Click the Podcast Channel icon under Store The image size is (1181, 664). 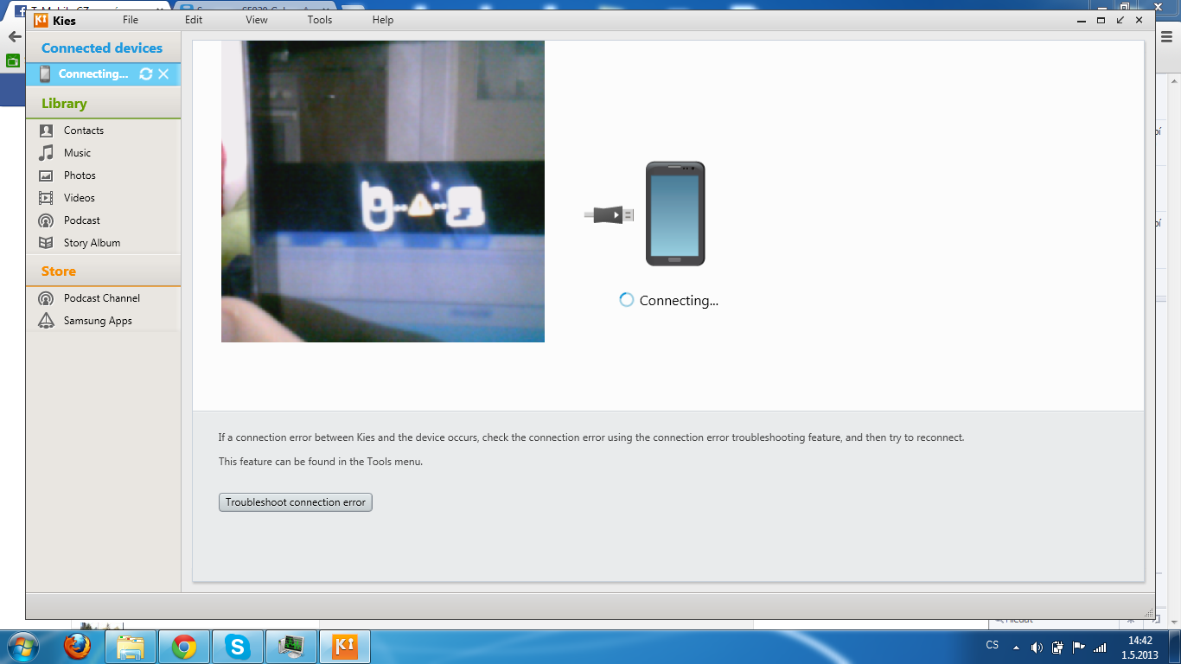(x=46, y=298)
